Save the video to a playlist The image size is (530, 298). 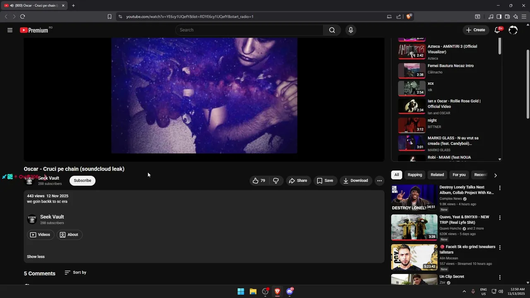(x=325, y=180)
